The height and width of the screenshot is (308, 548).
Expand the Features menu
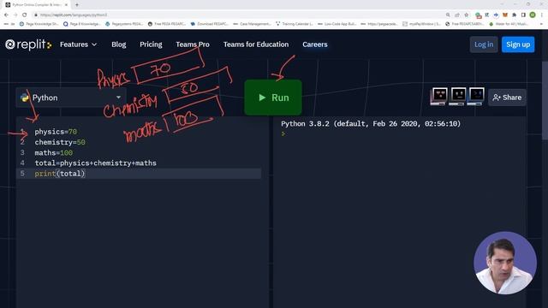point(78,44)
